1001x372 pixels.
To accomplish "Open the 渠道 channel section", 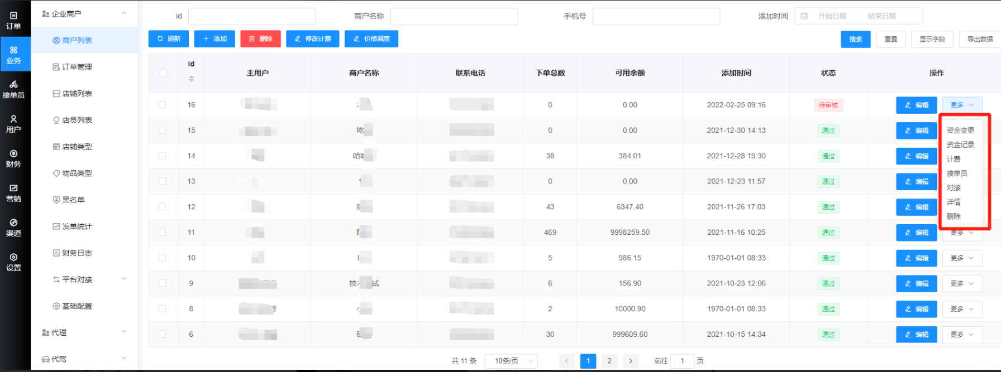I will pyautogui.click(x=13, y=228).
